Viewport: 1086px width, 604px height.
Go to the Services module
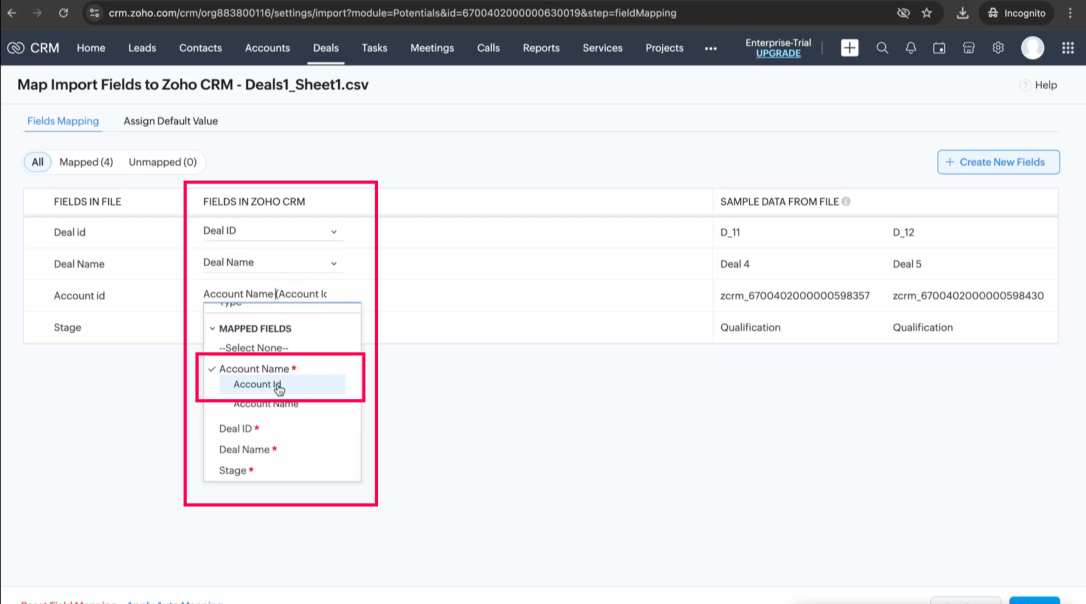pyautogui.click(x=602, y=48)
